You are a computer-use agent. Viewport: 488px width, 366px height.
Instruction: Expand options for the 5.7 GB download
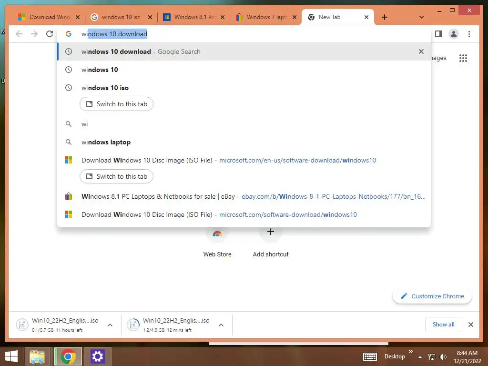[110, 325]
